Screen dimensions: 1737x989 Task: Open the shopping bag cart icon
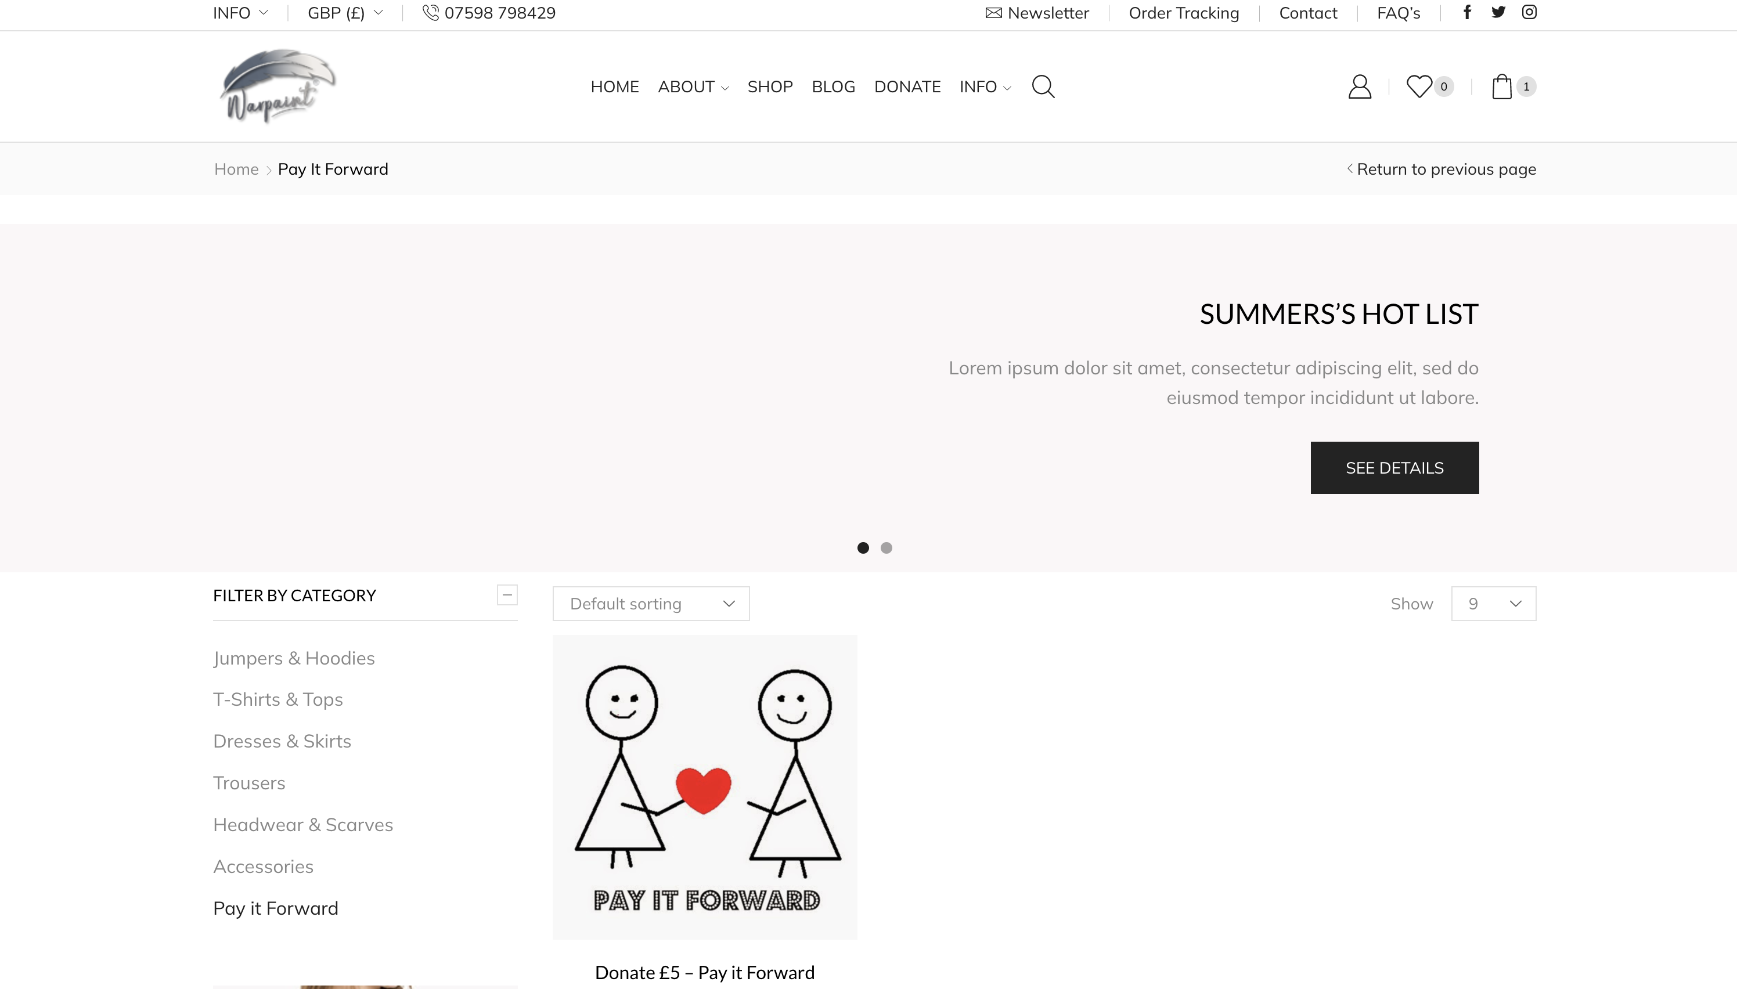click(x=1501, y=86)
